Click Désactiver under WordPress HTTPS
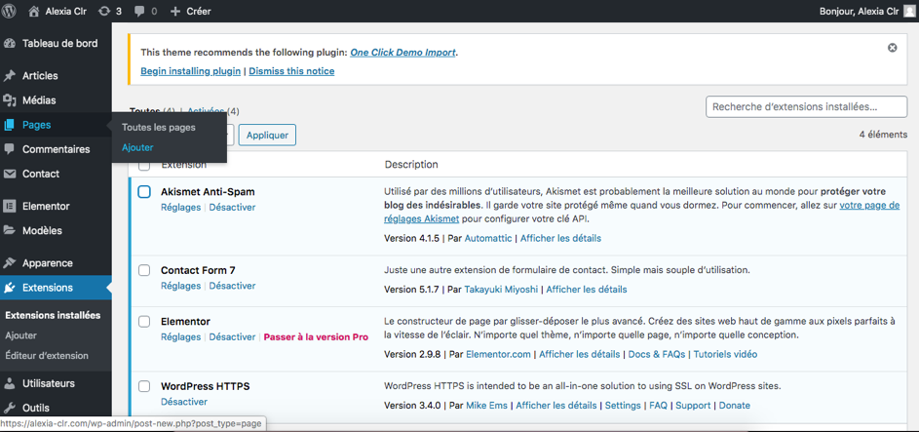This screenshot has height=432, width=919. tap(184, 402)
